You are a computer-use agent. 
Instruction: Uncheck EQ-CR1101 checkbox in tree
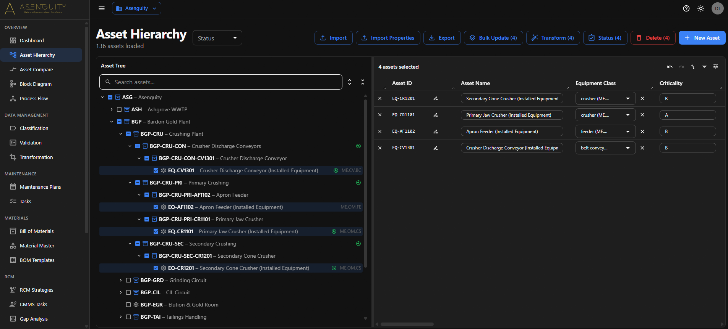tap(156, 231)
